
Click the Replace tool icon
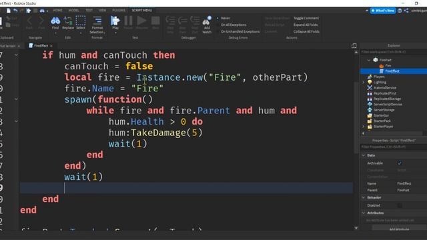pos(68,21)
